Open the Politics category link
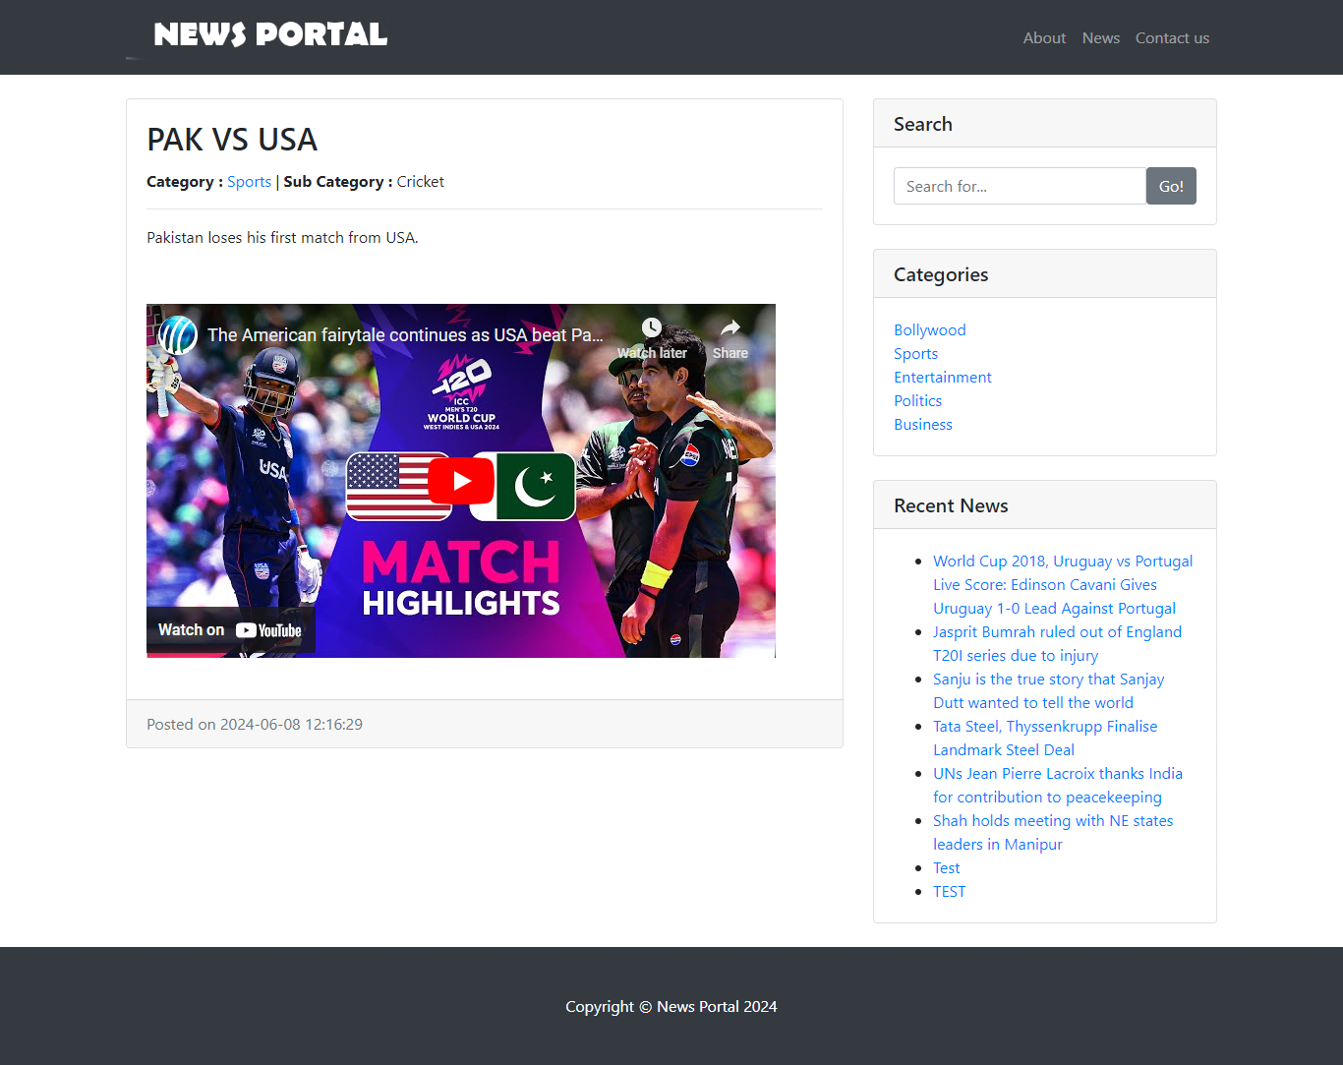This screenshot has width=1343, height=1065. pos(917,401)
